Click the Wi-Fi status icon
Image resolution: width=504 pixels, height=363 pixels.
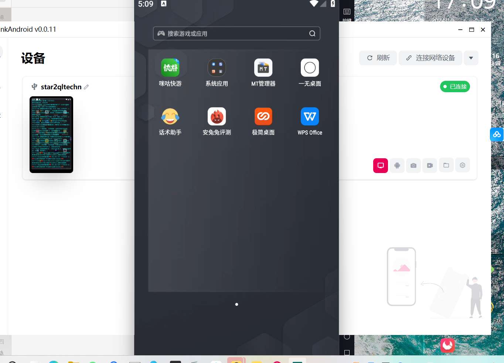pos(314,4)
